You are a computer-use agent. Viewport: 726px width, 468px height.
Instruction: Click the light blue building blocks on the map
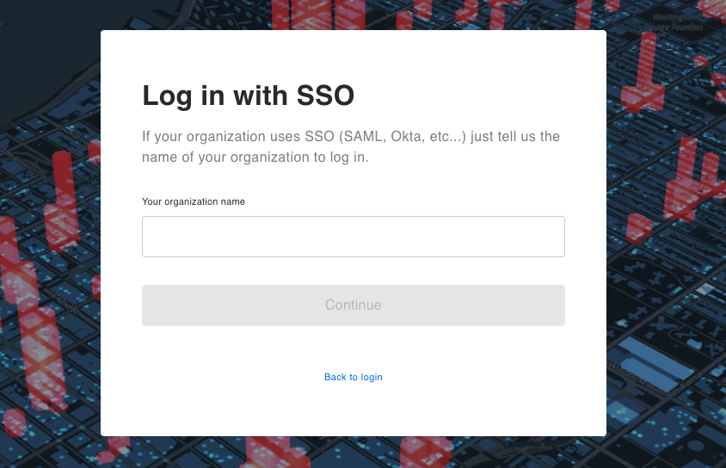tap(654, 357)
